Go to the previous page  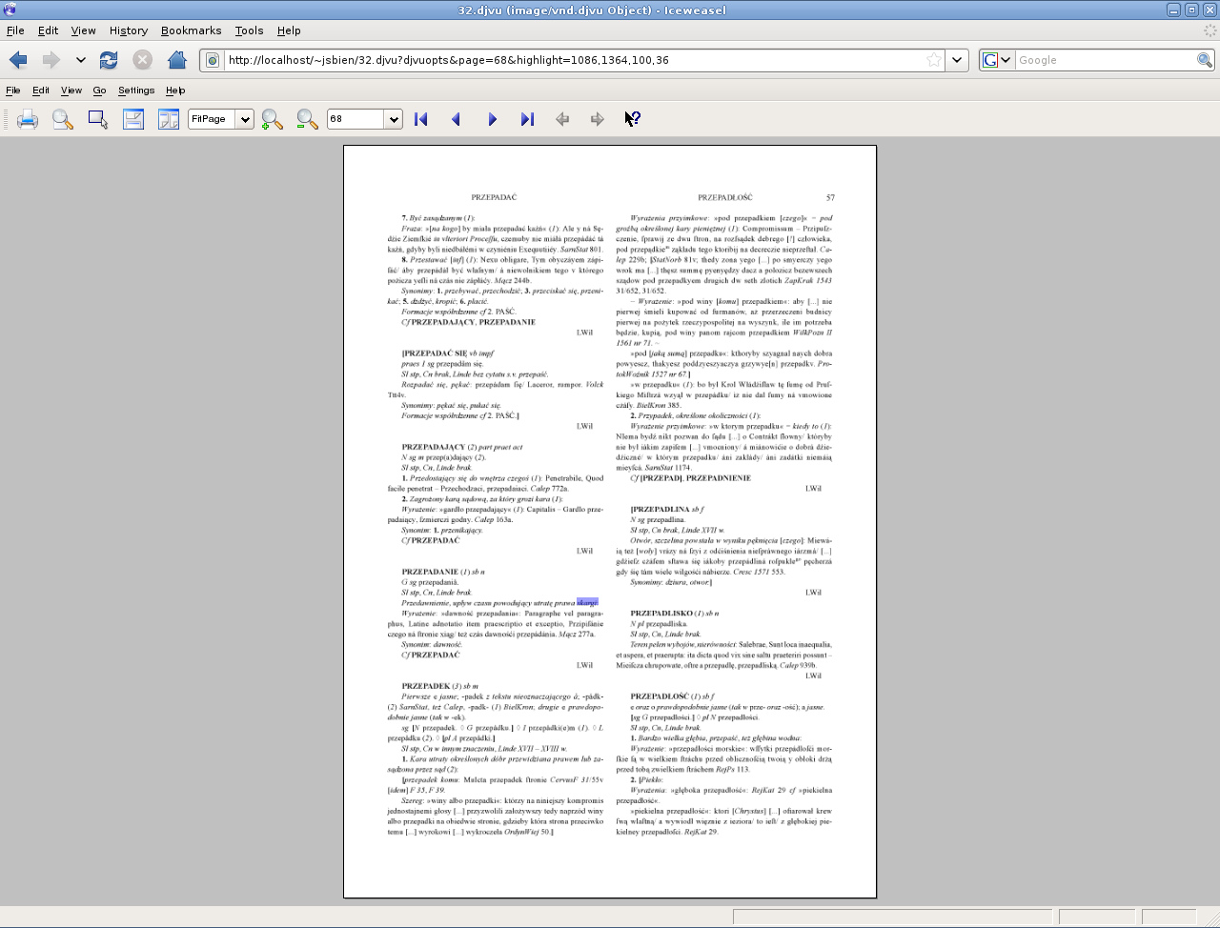[x=456, y=119]
